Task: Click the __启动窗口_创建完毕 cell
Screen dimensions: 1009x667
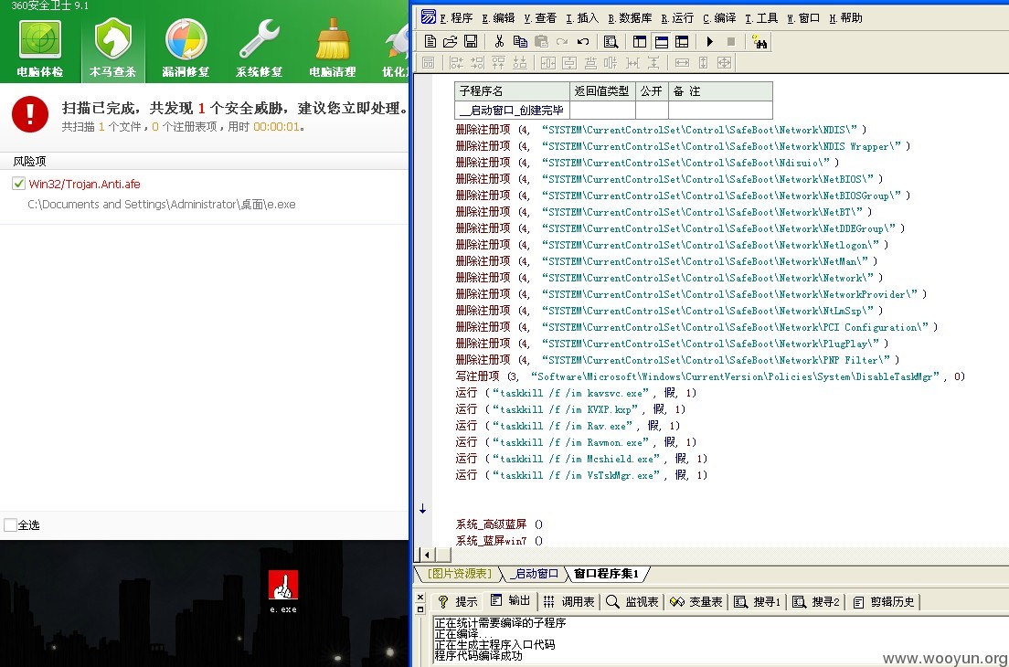Action: (513, 111)
